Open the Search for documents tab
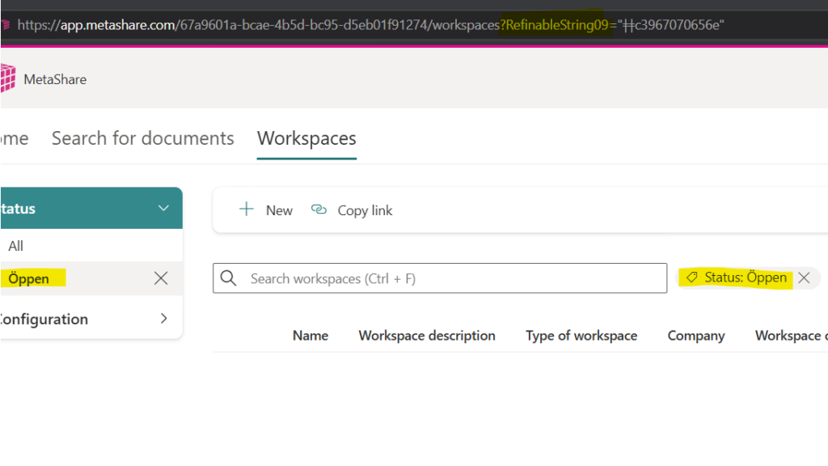 point(142,138)
